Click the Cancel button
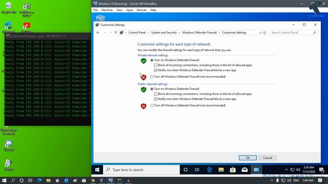328x184 pixels. (x=268, y=158)
